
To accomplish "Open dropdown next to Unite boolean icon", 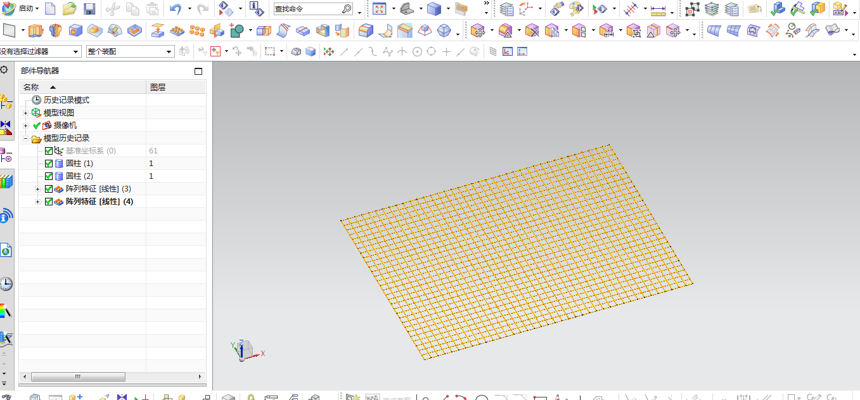I will (250, 30).
